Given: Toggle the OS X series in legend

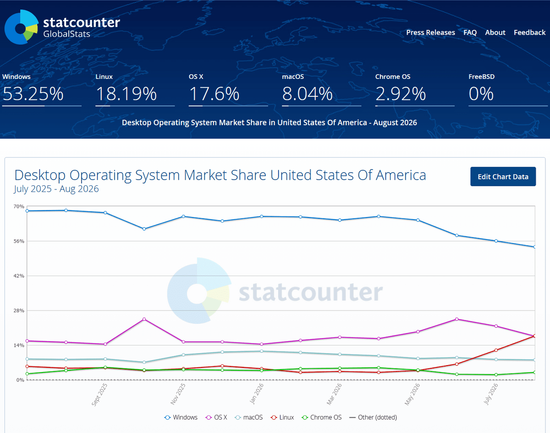Looking at the screenshot, I should coord(217,417).
